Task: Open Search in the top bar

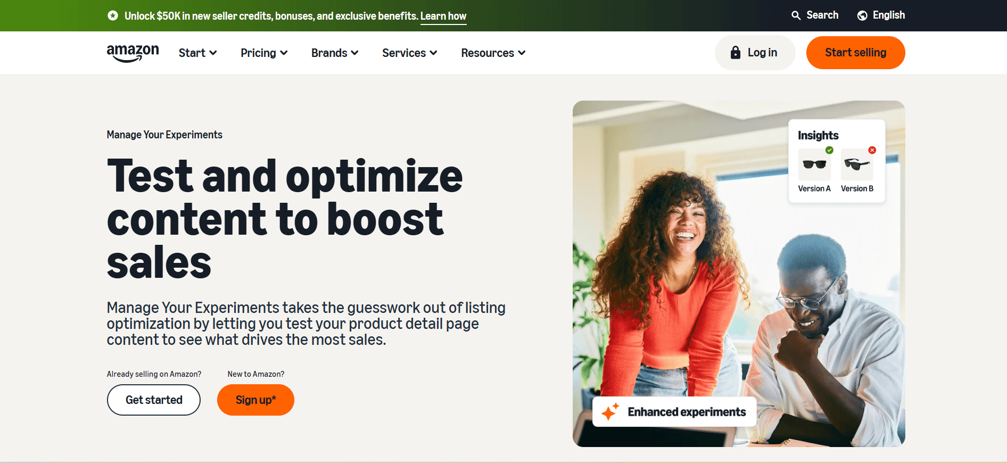Action: click(x=814, y=15)
